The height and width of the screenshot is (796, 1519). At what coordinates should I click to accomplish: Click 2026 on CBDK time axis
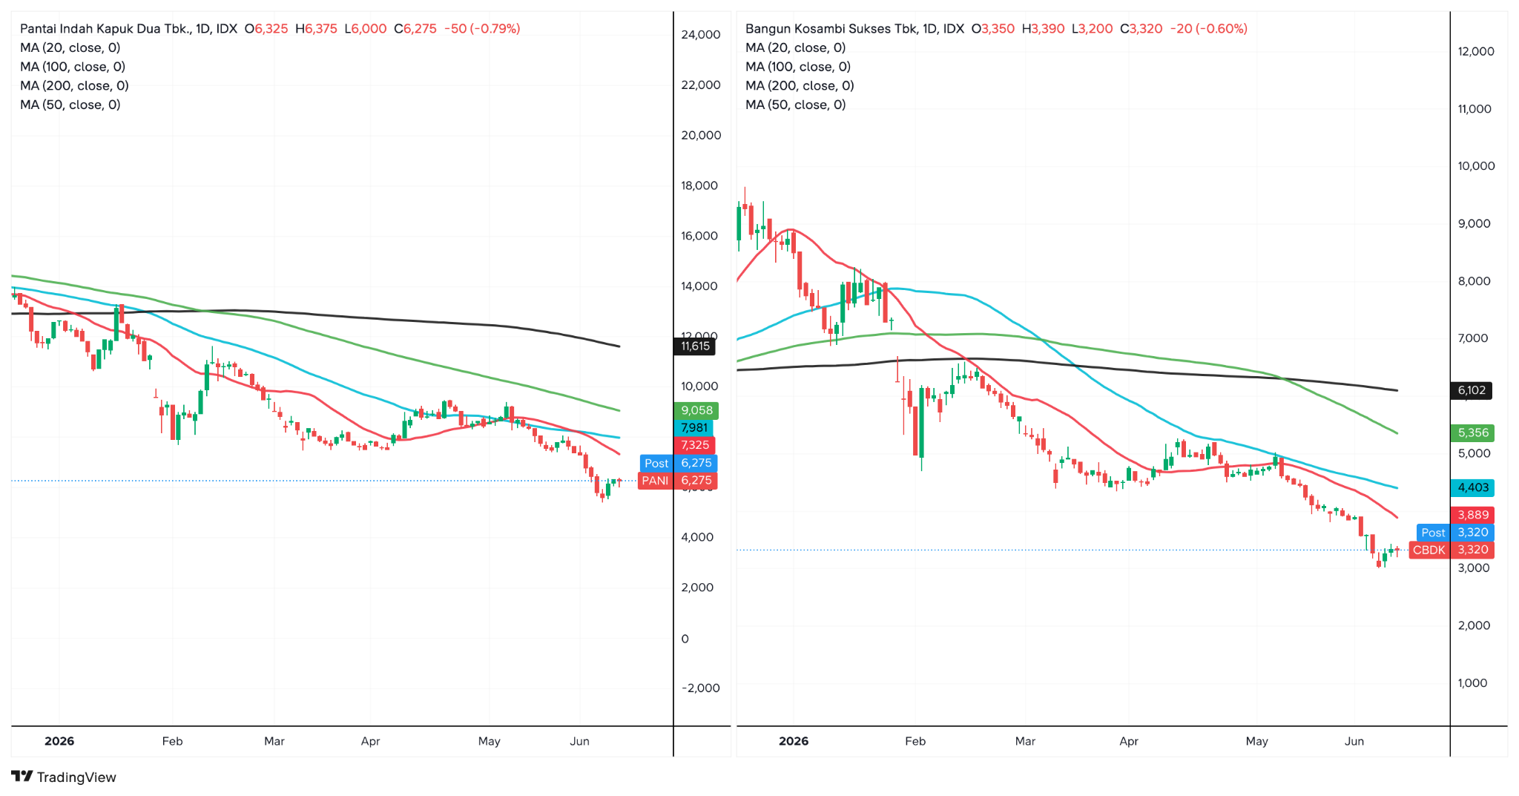pyautogui.click(x=794, y=741)
